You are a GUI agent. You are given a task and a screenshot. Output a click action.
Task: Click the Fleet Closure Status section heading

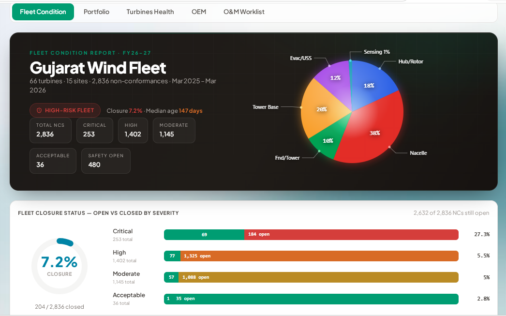(x=98, y=213)
